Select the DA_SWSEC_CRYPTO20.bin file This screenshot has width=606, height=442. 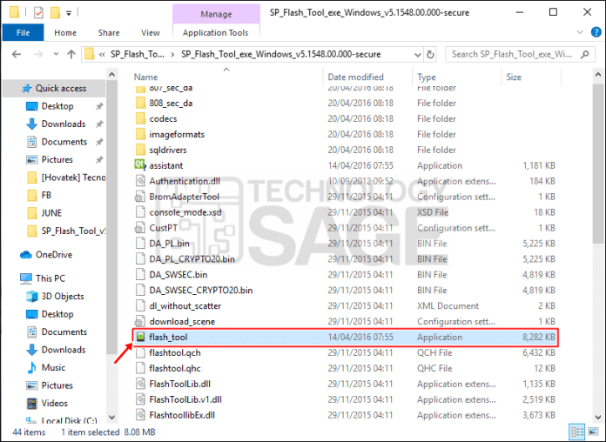tap(201, 290)
